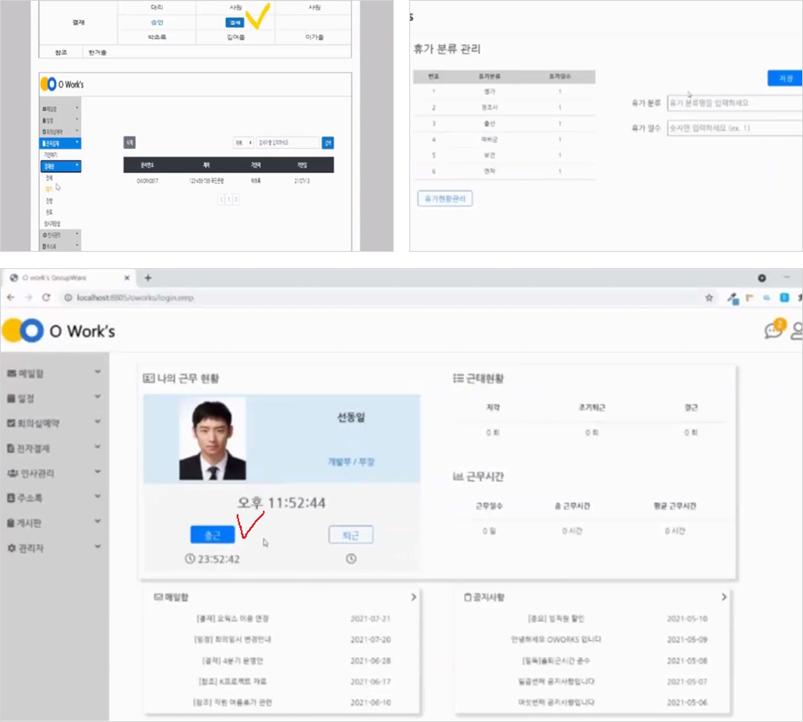Viewport: 803px width, 722px height.
Task: Click the 메일함 menu label in main sidebar
Action: (30, 373)
